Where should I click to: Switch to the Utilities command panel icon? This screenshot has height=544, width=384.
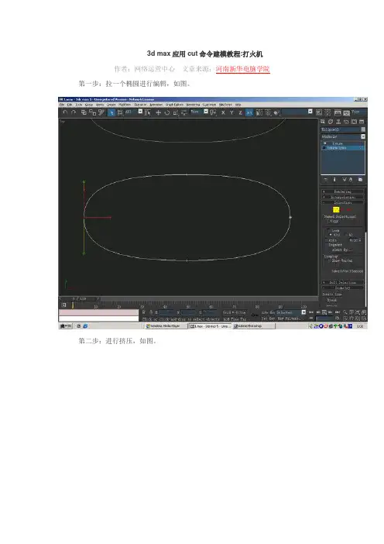click(x=362, y=122)
